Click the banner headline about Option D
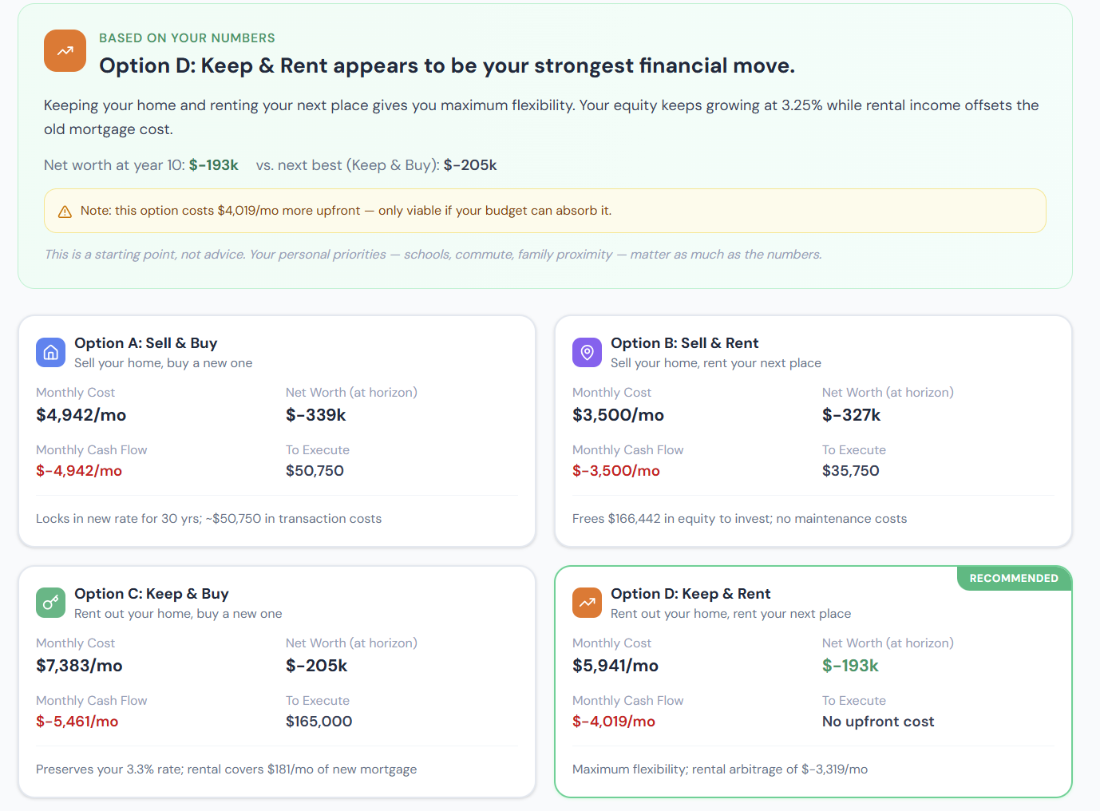 [446, 65]
